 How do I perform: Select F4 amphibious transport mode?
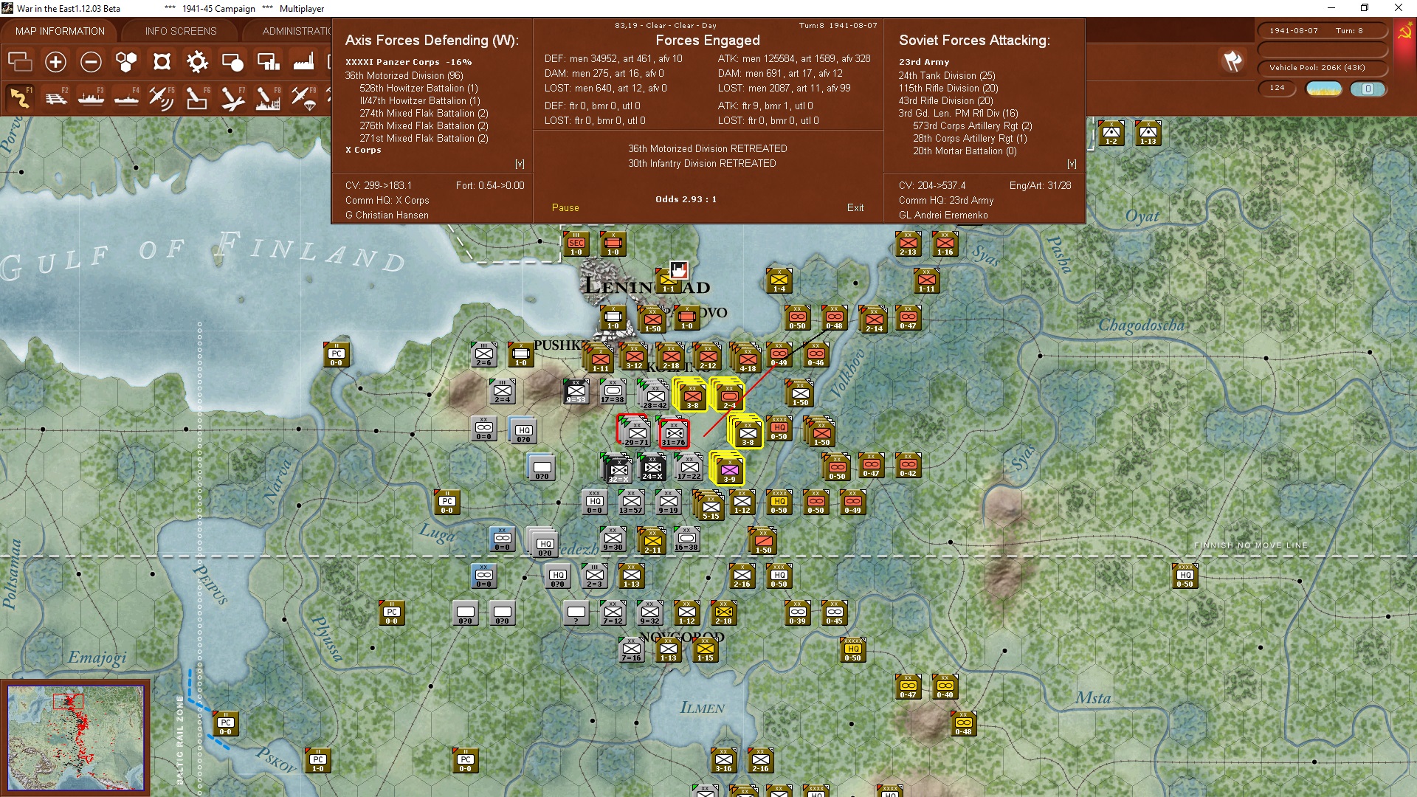(126, 97)
